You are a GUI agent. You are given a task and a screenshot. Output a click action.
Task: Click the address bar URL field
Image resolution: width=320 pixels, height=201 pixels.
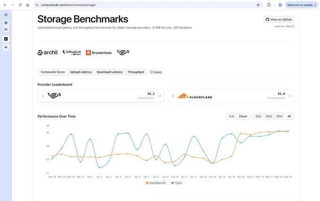coord(147,5)
